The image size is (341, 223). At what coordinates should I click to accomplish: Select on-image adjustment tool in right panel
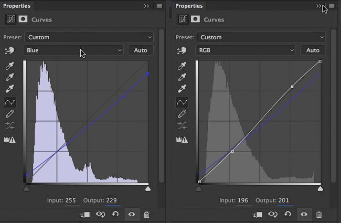(x=182, y=50)
